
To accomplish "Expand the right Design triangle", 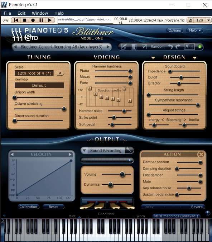I will coord(194,58).
